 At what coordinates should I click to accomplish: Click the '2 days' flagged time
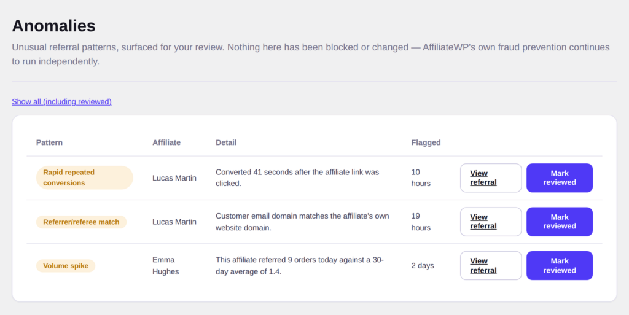point(423,265)
